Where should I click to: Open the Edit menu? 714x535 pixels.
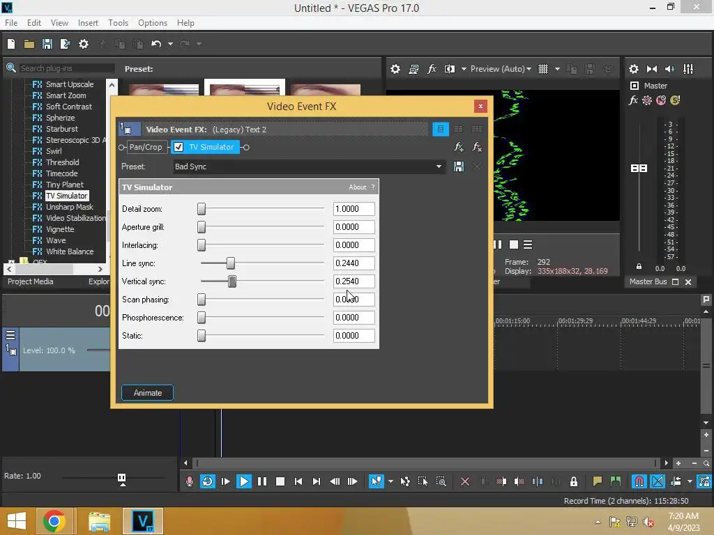click(x=33, y=23)
